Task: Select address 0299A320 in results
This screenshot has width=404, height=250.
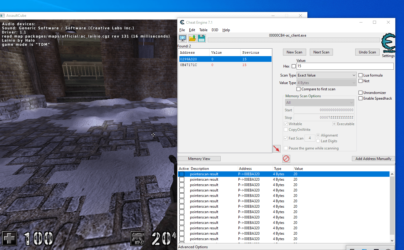Action: click(225, 59)
